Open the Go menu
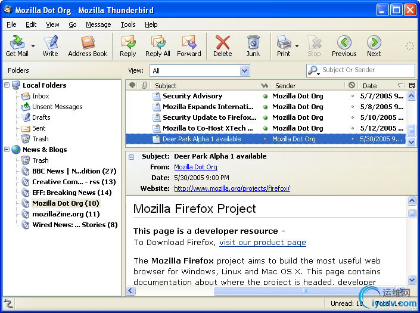Viewport: 420px width, 313px height. point(73,24)
